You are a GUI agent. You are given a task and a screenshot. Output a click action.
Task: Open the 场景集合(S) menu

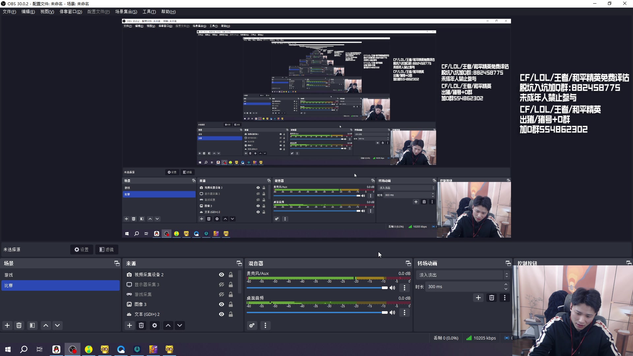[x=126, y=12]
